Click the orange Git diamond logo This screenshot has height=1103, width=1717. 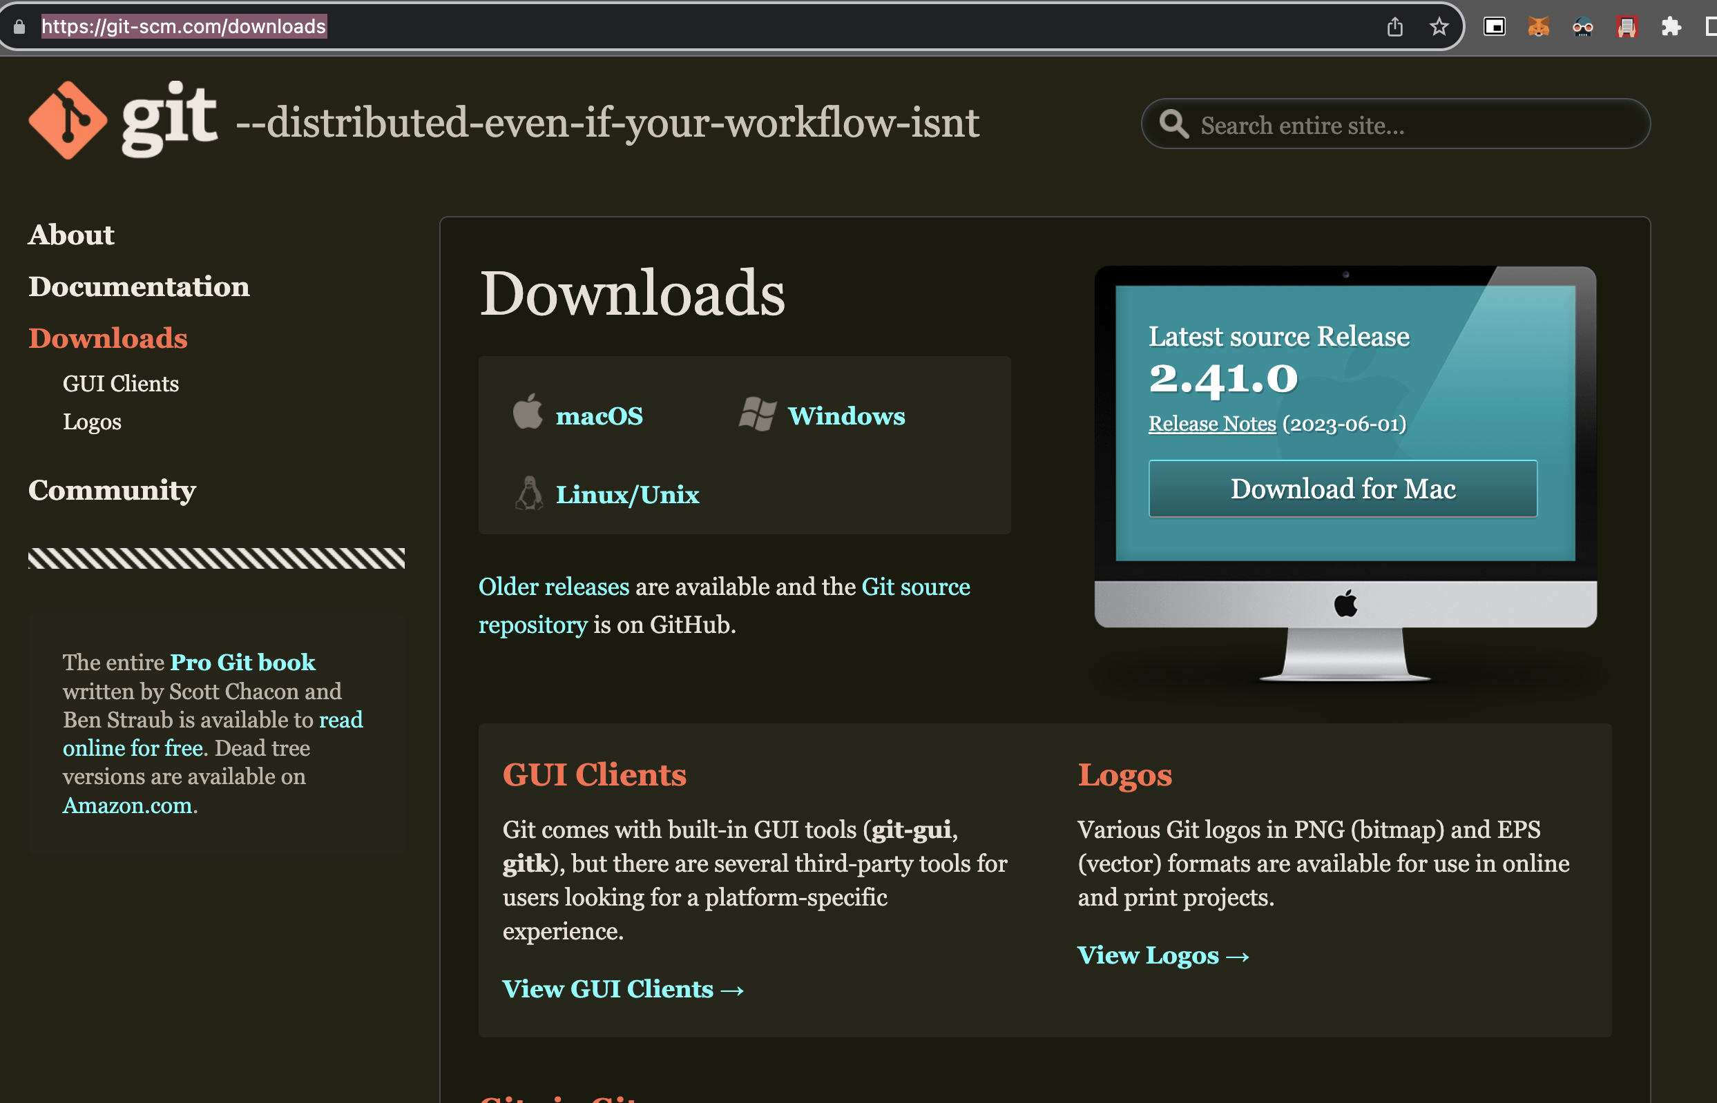(68, 120)
